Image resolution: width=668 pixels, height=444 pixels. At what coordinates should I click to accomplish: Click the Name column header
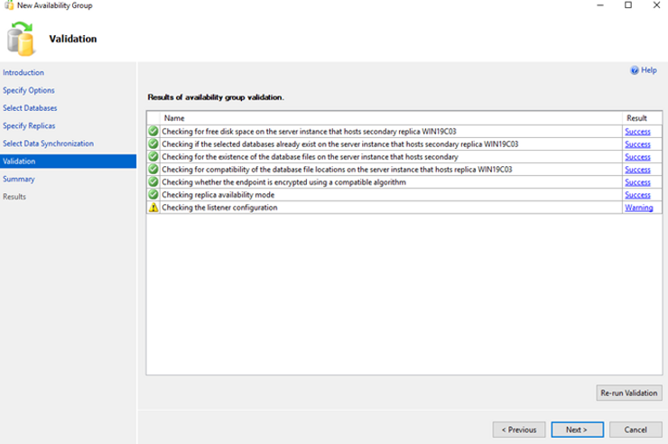tap(174, 118)
